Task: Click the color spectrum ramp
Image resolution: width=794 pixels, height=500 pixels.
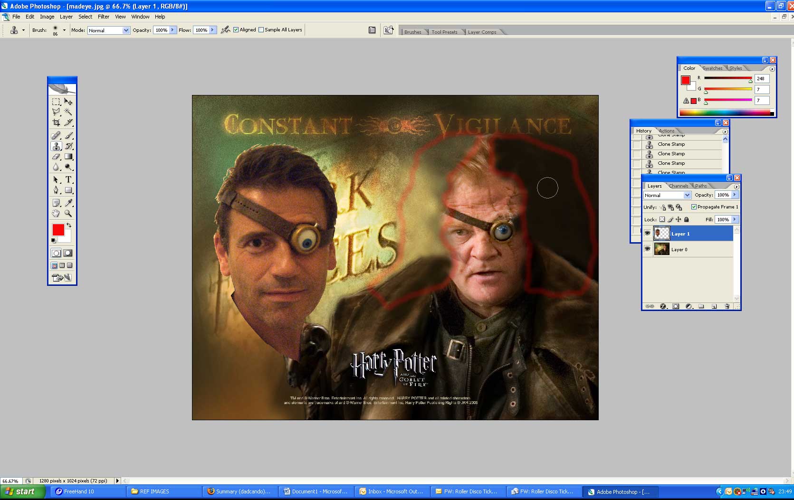Action: click(726, 113)
